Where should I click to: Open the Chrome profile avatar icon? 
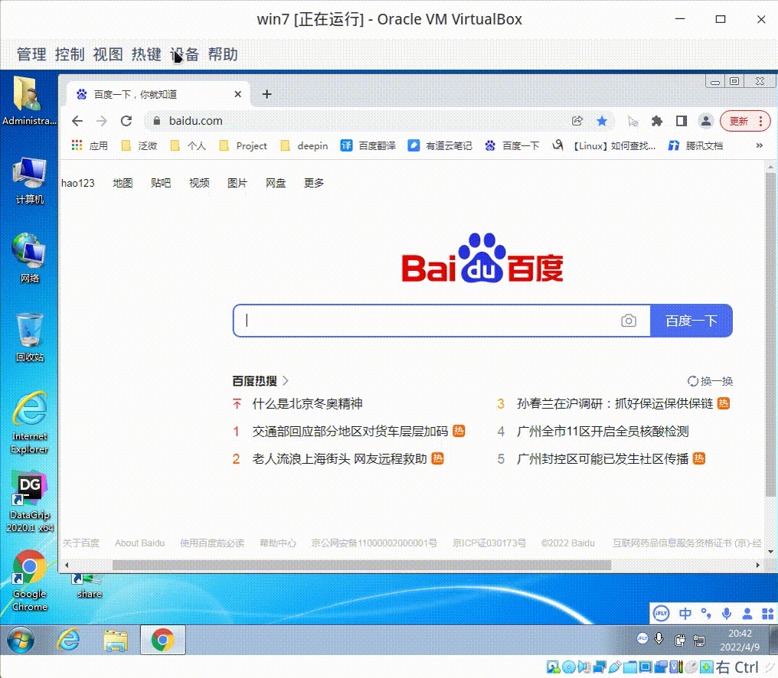tap(705, 121)
